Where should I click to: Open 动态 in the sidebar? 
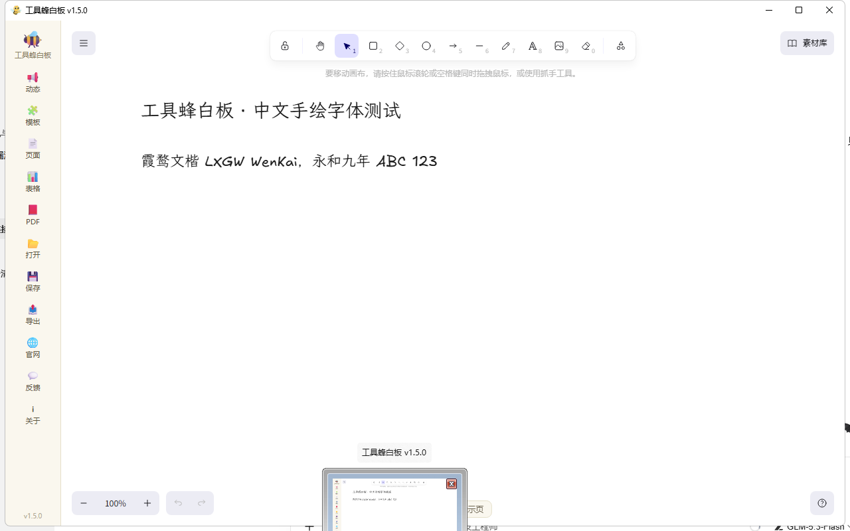point(33,82)
